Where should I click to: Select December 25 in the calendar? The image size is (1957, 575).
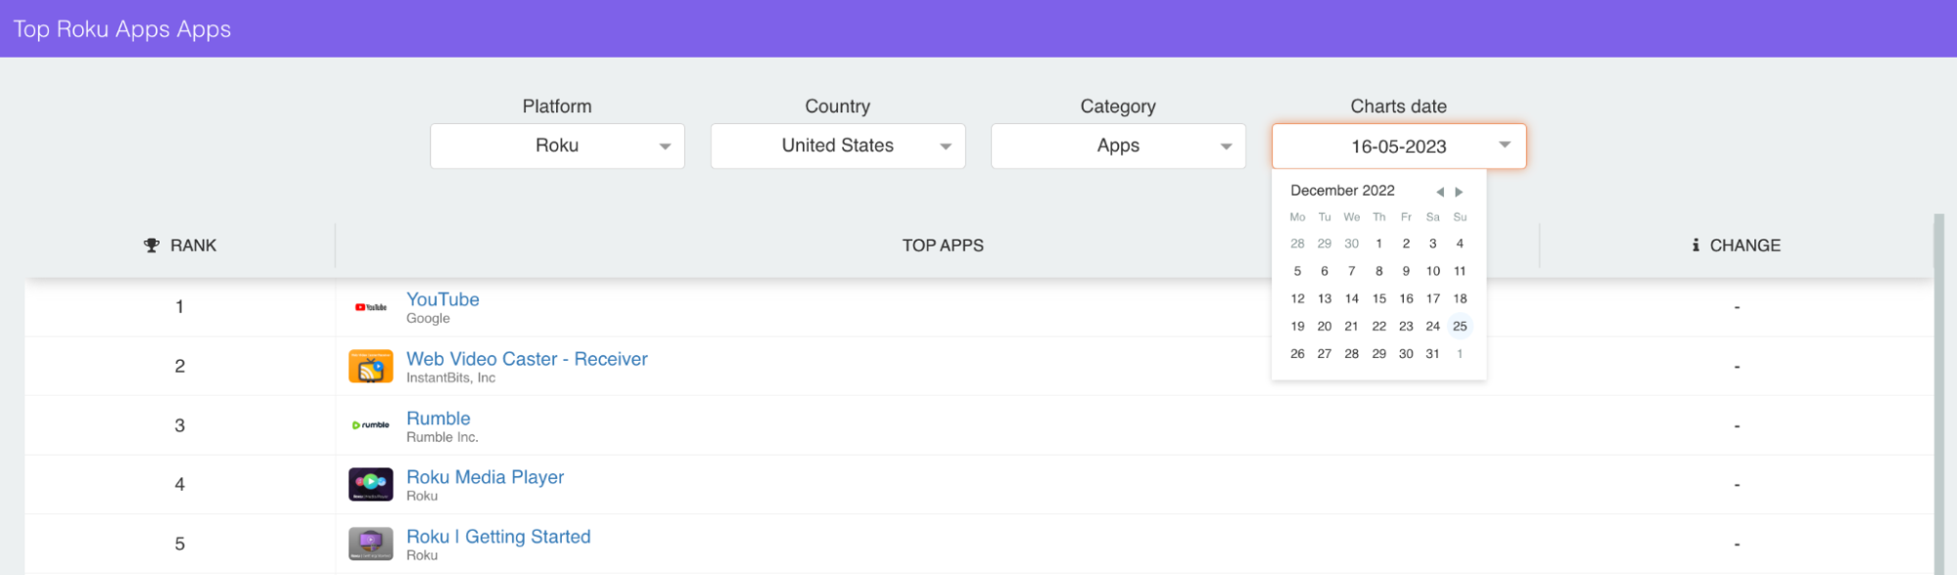1459,326
